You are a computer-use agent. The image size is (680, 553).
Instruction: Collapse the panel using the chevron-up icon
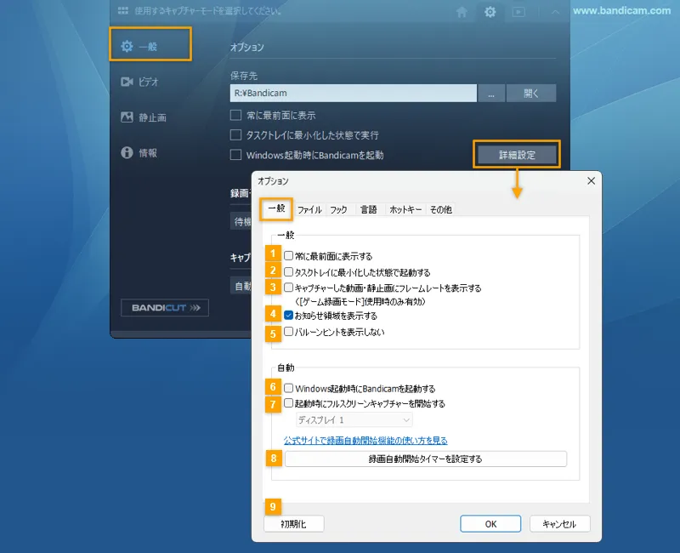[555, 12]
